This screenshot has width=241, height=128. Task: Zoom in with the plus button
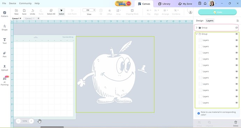pos(31,121)
